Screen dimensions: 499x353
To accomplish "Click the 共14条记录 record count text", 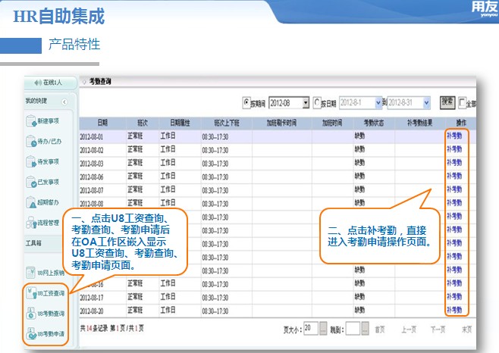I will coord(94,329).
